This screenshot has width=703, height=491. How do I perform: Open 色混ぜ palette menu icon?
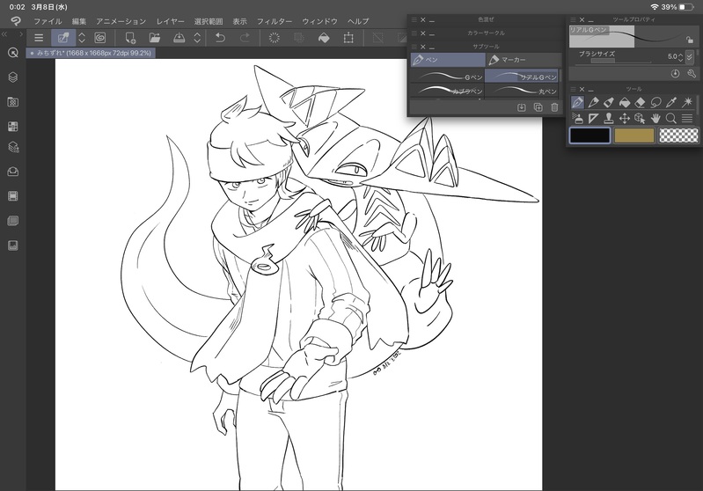414,19
